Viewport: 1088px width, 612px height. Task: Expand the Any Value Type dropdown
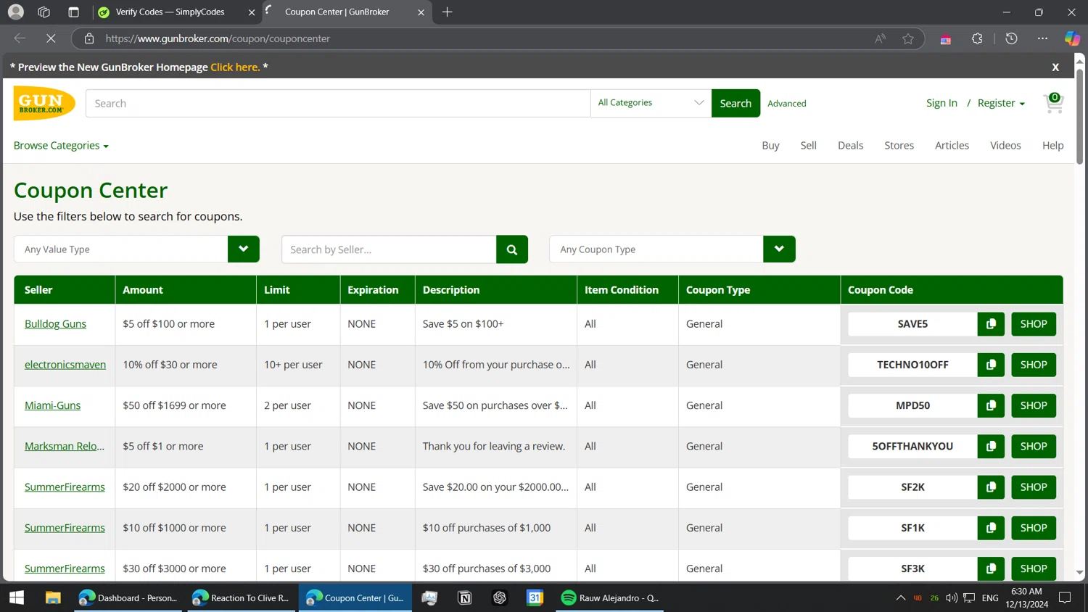click(243, 249)
